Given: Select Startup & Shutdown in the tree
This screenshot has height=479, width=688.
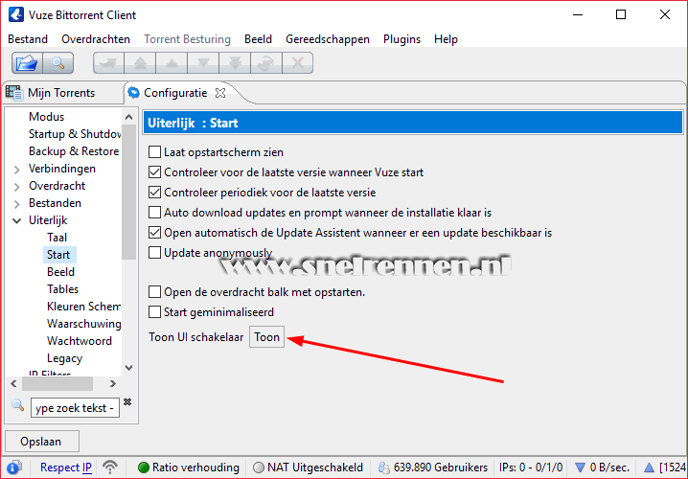Looking at the screenshot, I should click(x=75, y=134).
